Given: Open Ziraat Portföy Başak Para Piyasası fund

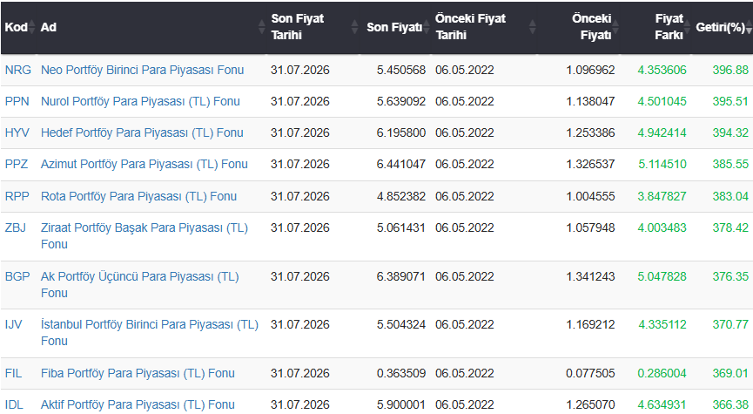Looking at the screenshot, I should [x=144, y=235].
